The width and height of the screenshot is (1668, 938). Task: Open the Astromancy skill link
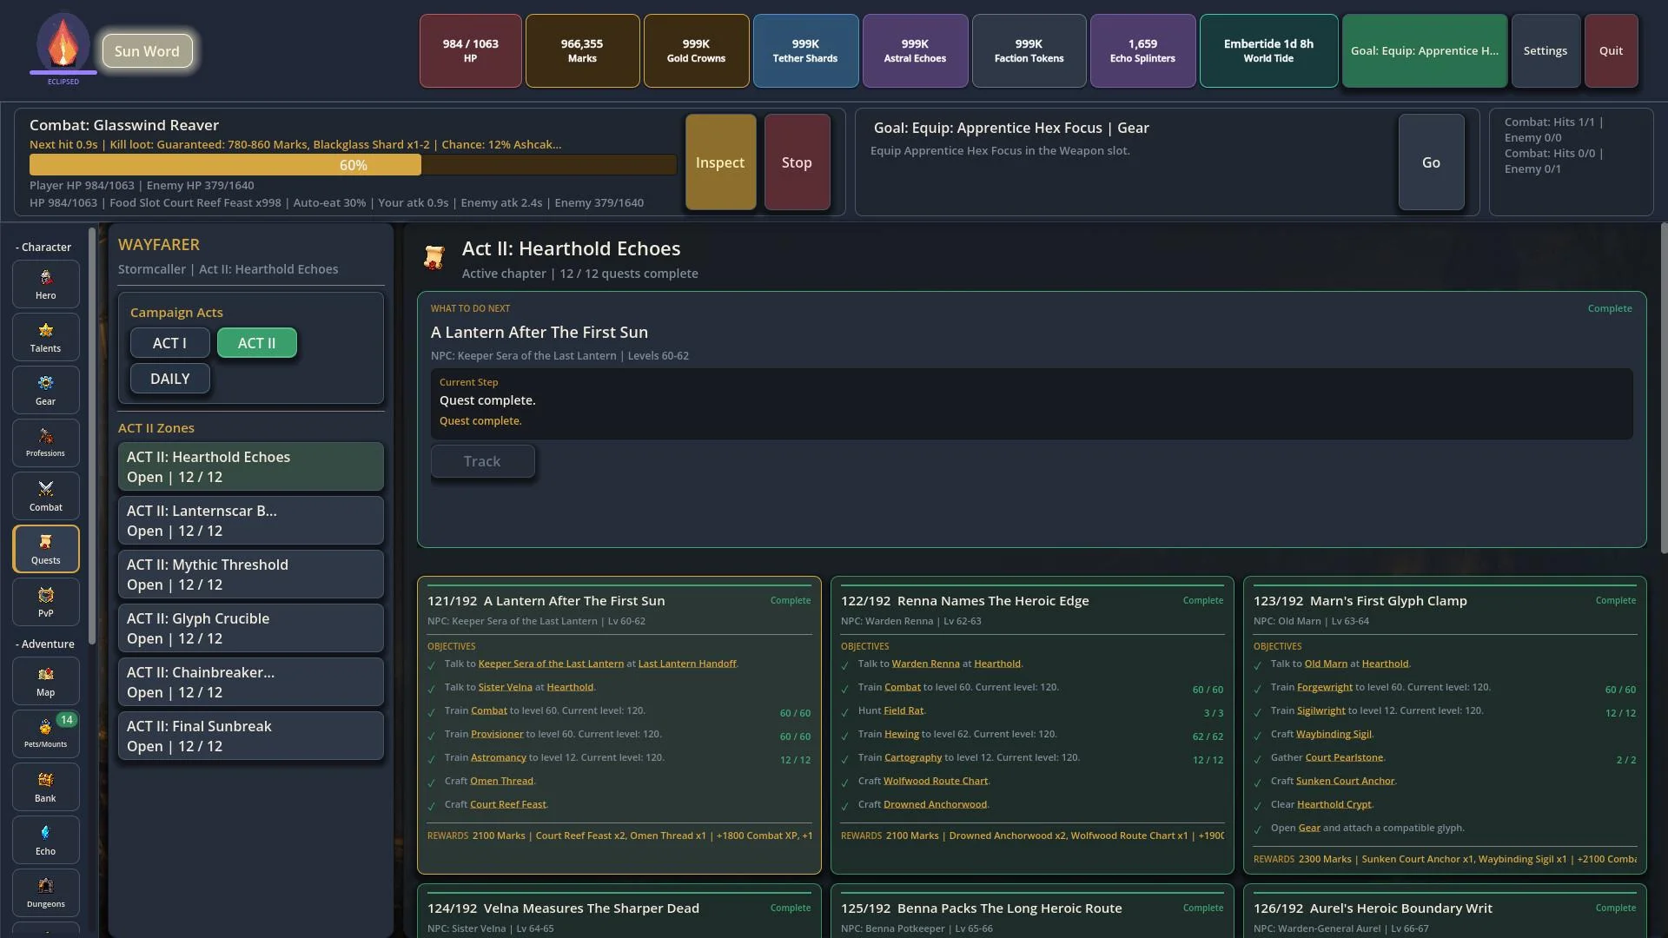(x=499, y=757)
